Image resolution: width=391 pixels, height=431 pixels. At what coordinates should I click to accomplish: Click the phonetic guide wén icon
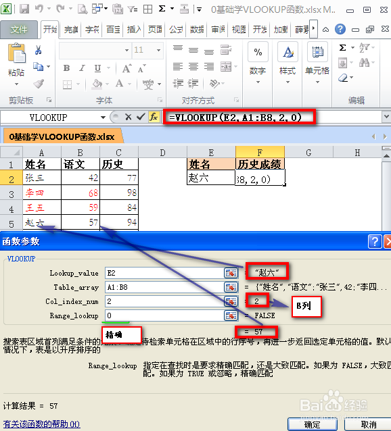click(x=148, y=84)
